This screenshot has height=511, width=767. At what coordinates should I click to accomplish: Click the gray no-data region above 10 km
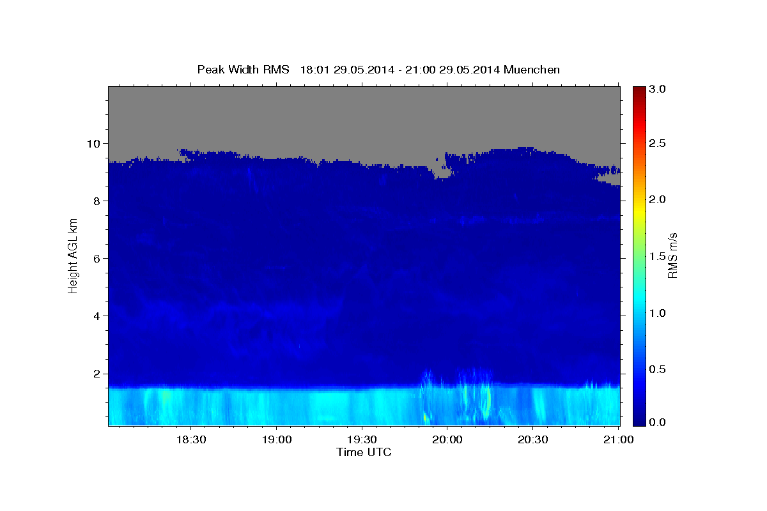pos(364,115)
